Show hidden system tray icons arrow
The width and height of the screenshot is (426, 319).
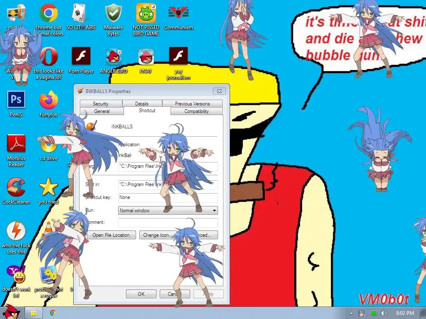(x=351, y=313)
